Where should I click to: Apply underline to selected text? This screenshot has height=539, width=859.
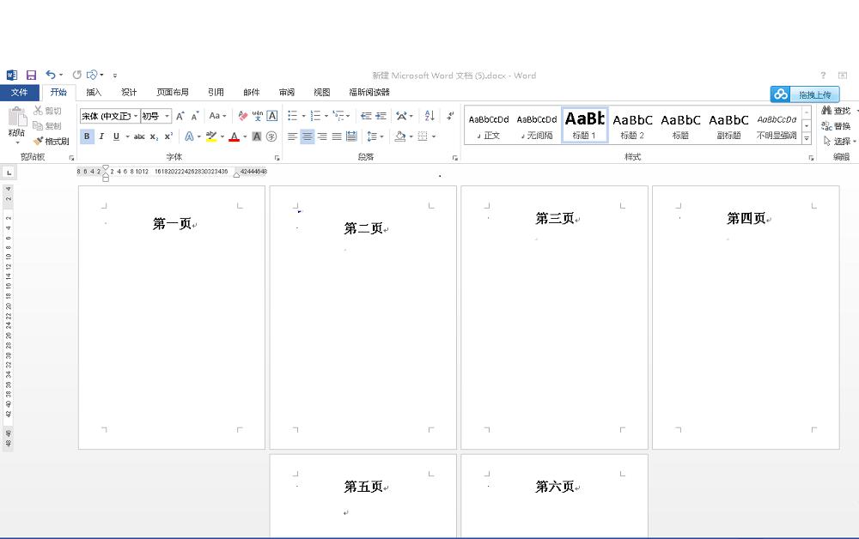click(x=116, y=136)
